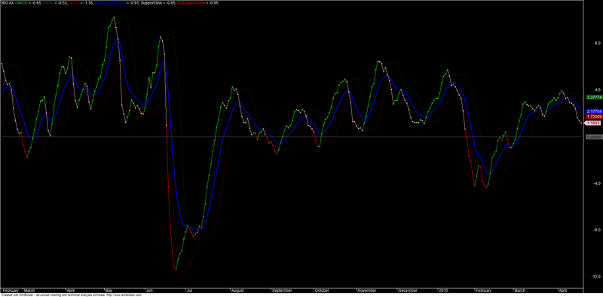This screenshot has height=297, width=603.
Task: Click the August marker on the time axis
Action: [238, 290]
